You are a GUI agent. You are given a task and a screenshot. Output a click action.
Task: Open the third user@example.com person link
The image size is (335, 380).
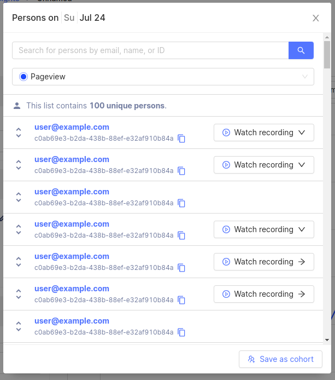[x=72, y=192]
